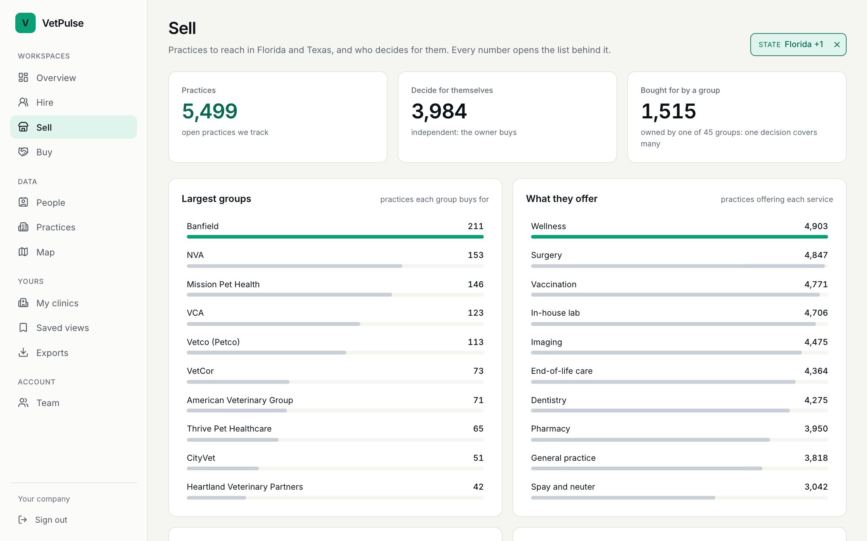
Task: Click the Hire people icon
Action: (x=23, y=102)
